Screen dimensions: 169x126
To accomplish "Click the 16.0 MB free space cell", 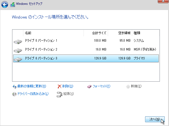I will (x=125, y=49).
